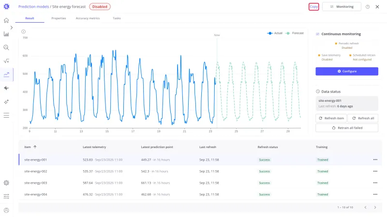Viewport: 387px width, 217px height.
Task: Go to Home via sidebar house icon
Action: [x=6, y=20]
